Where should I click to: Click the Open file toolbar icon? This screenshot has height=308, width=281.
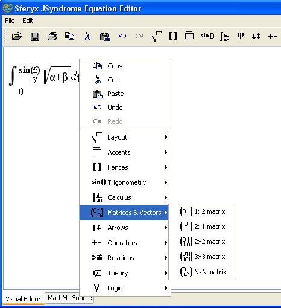pos(17,36)
